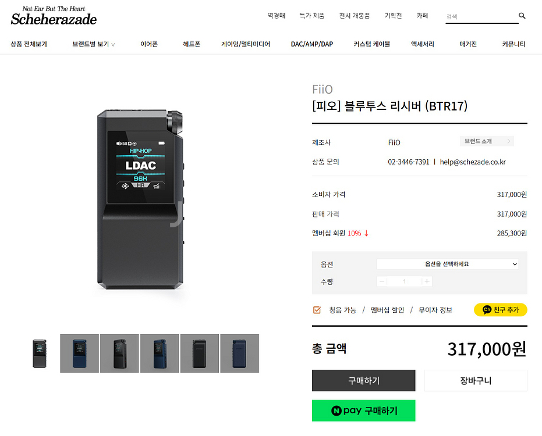Image resolution: width=542 pixels, height=436 pixels.
Task: Click the Scheherazade logo
Action: [54, 16]
